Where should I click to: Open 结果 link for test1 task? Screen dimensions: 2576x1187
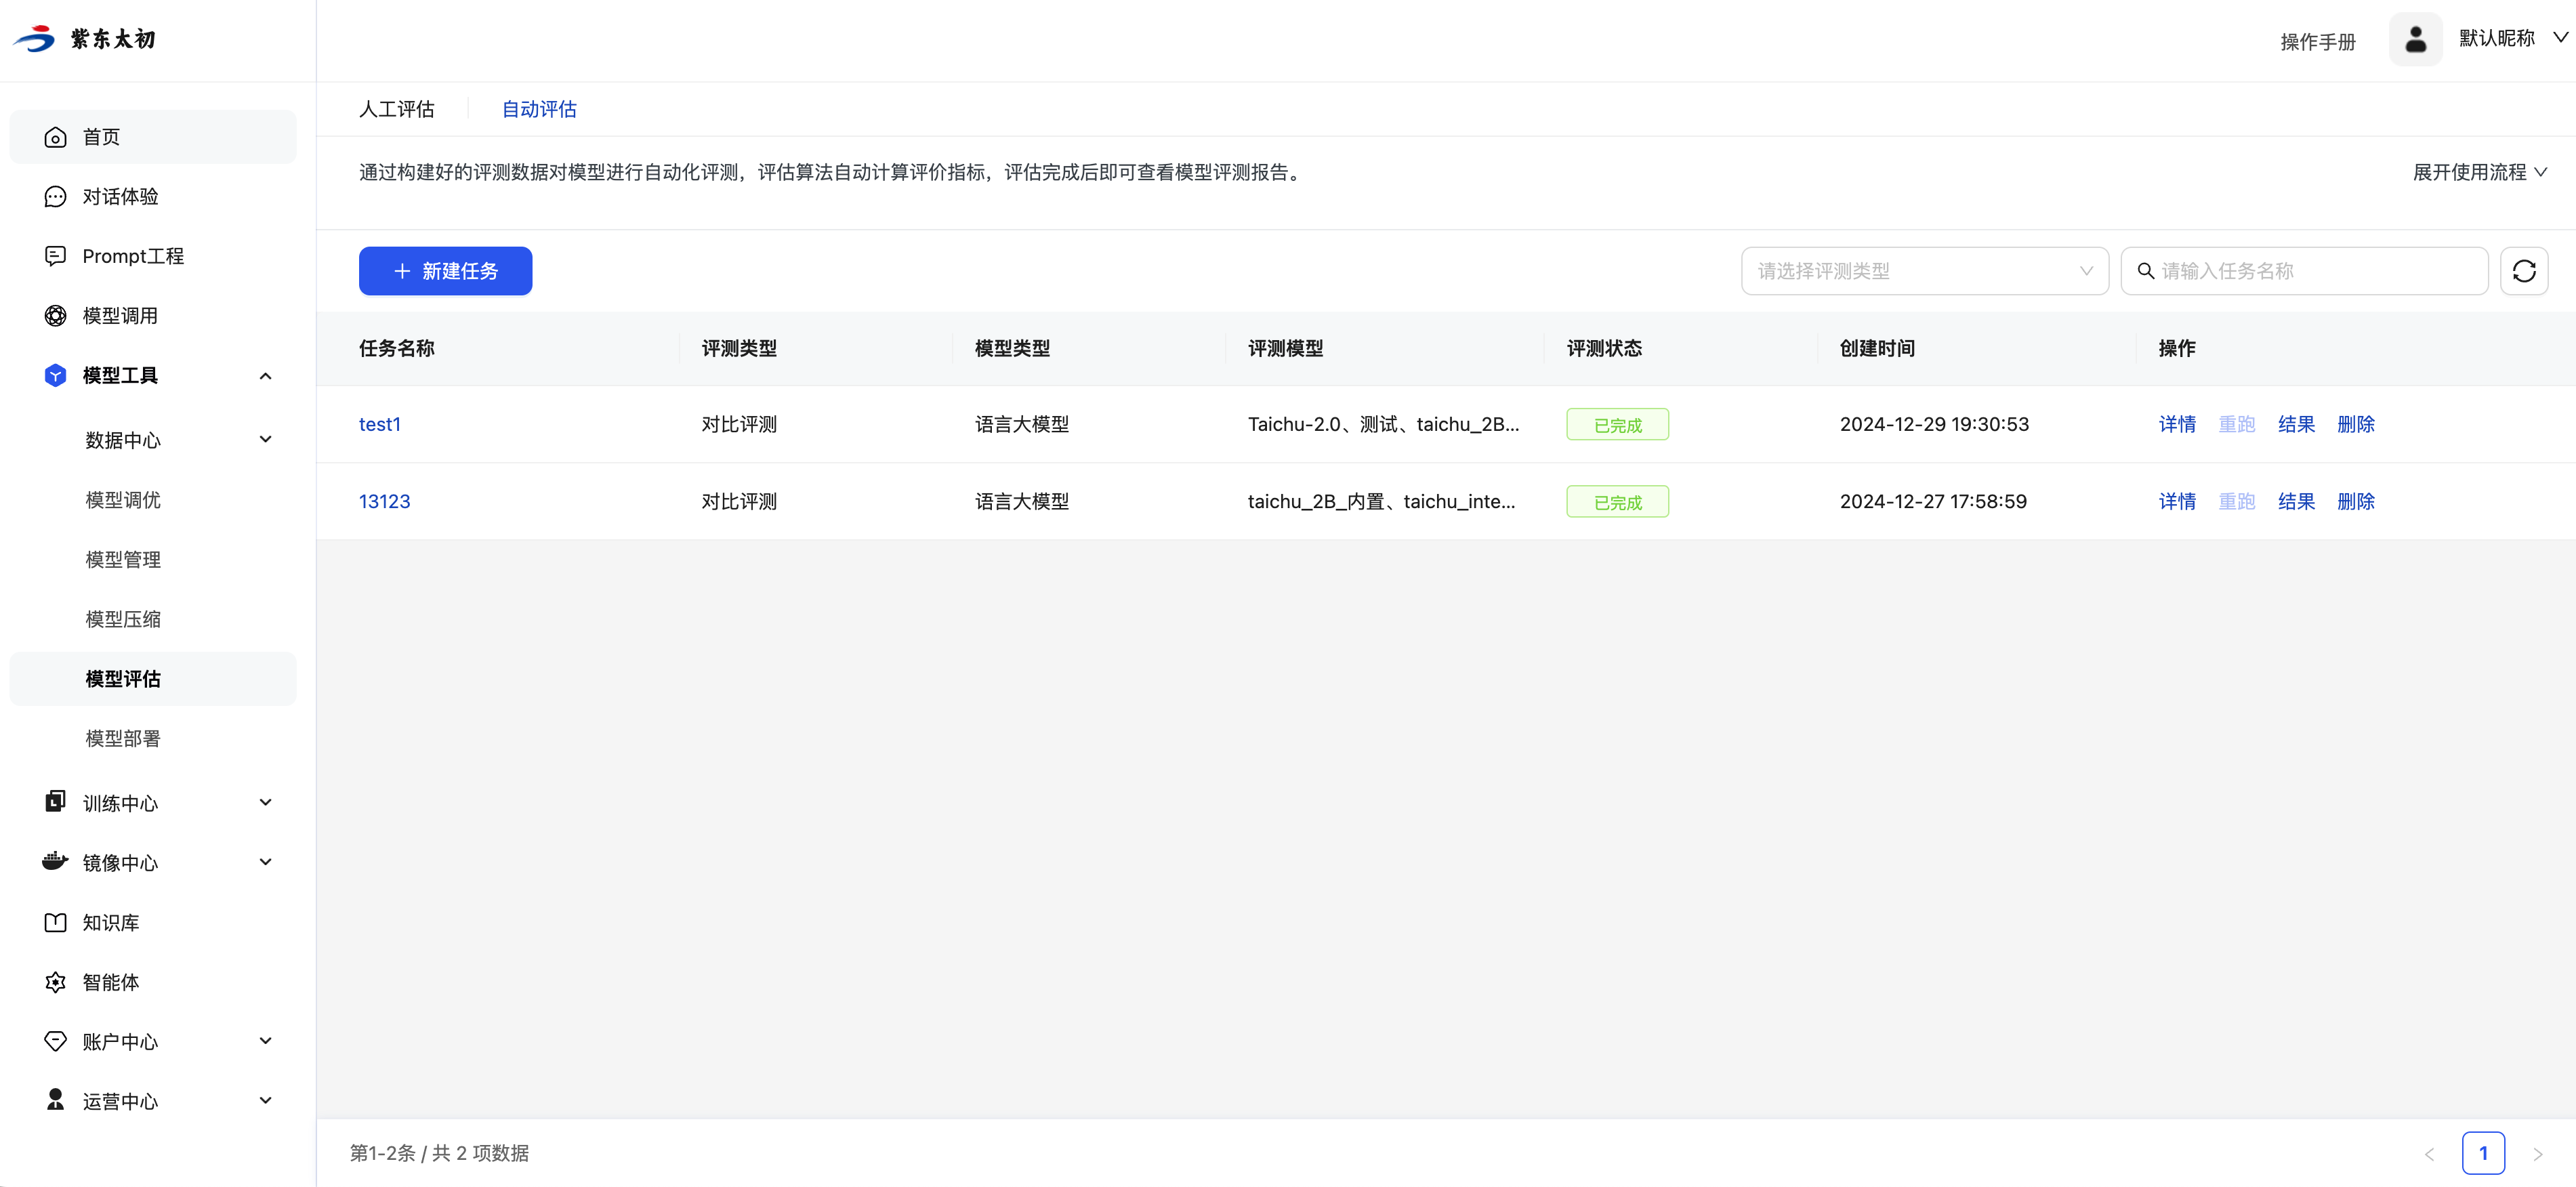[2296, 424]
